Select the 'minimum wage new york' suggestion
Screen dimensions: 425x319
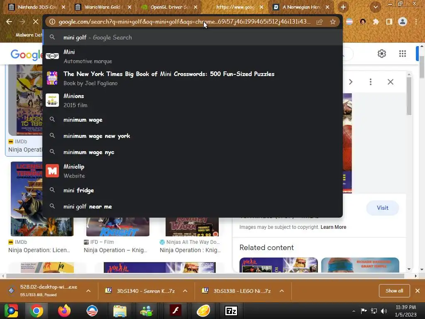coord(193,136)
